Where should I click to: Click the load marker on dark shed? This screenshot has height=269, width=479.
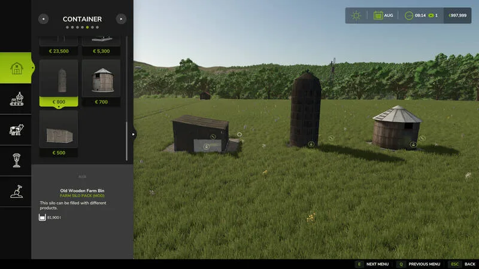click(207, 146)
